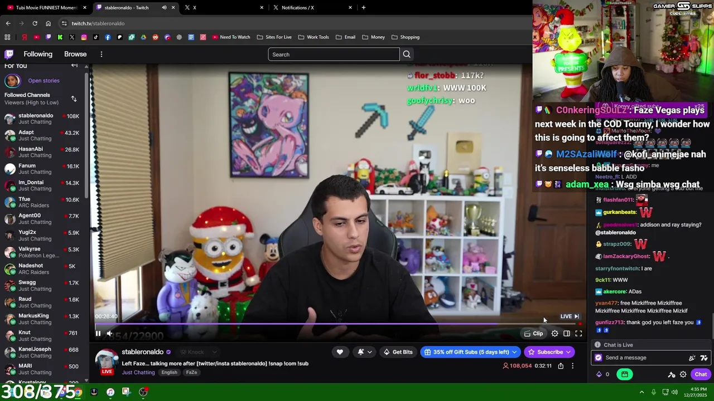Open Nadeshot channel in sidebar

click(44, 269)
